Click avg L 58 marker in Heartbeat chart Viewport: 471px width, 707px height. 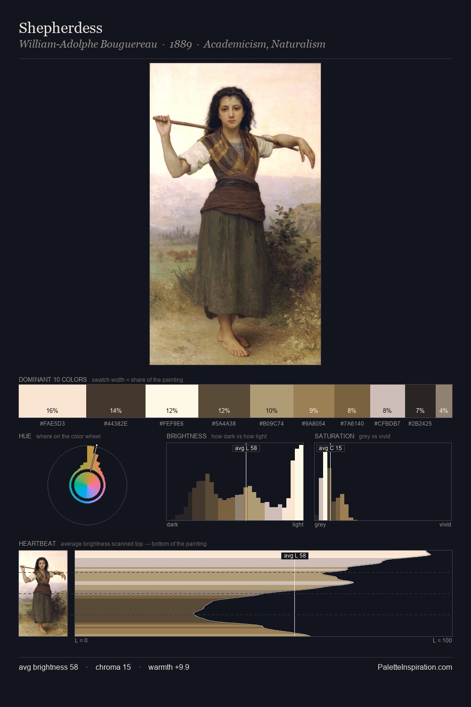pos(295,556)
